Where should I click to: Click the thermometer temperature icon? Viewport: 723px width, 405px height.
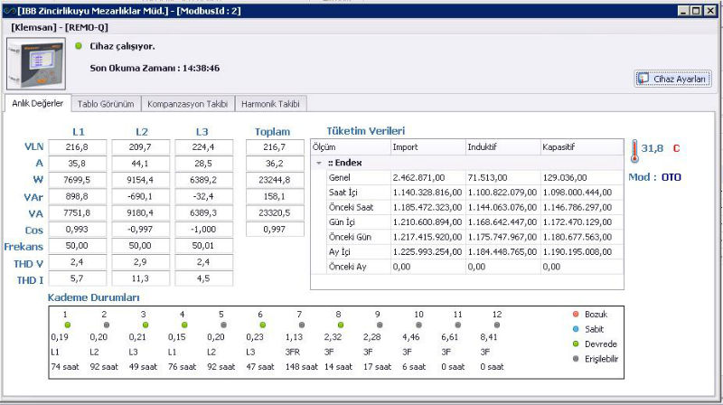[x=634, y=148]
